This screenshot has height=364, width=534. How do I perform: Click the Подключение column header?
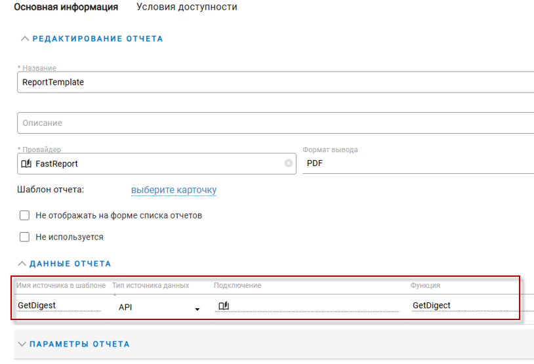click(x=237, y=285)
